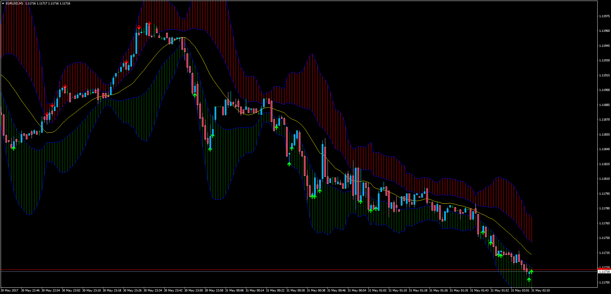Click the 1.11930 price axis label
The image size is (611, 294).
[x=605, y=60]
